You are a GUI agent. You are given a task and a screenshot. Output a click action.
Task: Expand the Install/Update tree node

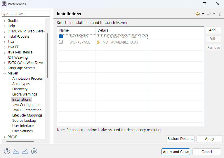4,37
